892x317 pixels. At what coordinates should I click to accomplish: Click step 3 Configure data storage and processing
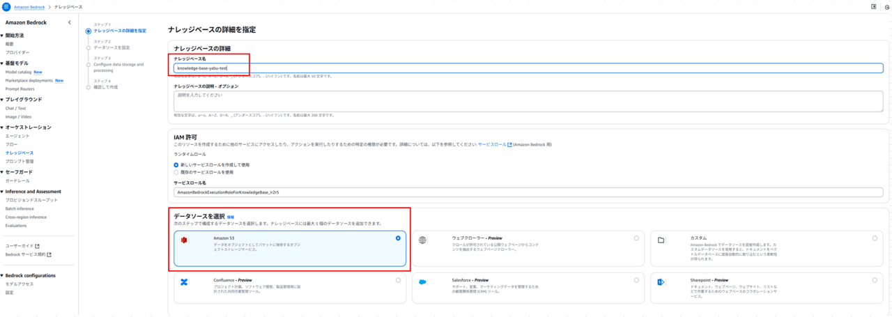pos(118,68)
